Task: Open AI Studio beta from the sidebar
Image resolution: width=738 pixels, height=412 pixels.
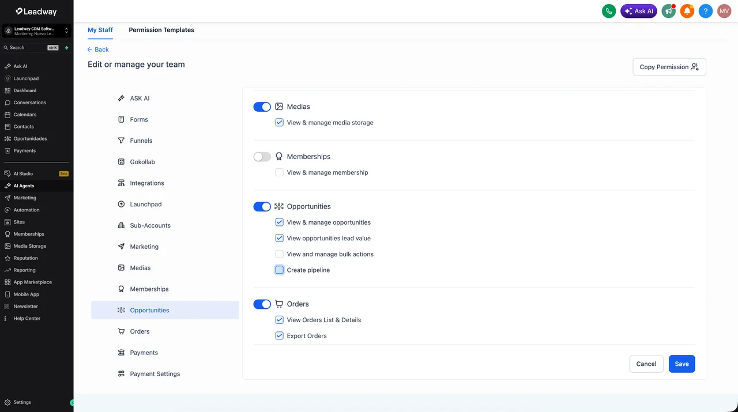Action: coord(36,173)
